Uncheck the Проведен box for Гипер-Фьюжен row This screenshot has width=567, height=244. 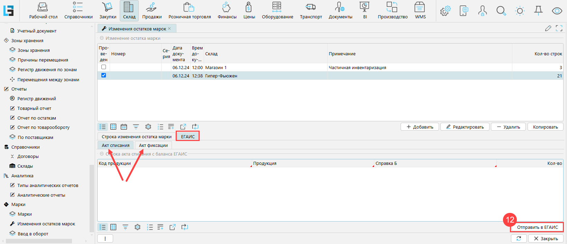coord(103,75)
